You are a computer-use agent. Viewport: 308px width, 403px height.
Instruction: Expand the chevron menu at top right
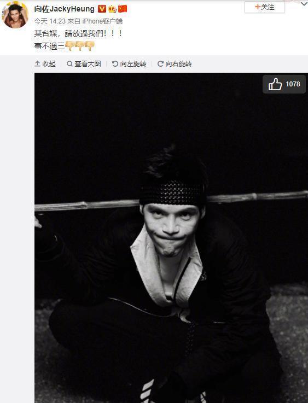(304, 4)
